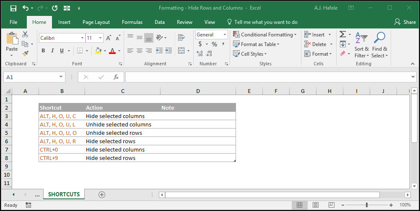Select the Format Painter brush
The image size is (420, 211).
pyautogui.click(x=25, y=54)
